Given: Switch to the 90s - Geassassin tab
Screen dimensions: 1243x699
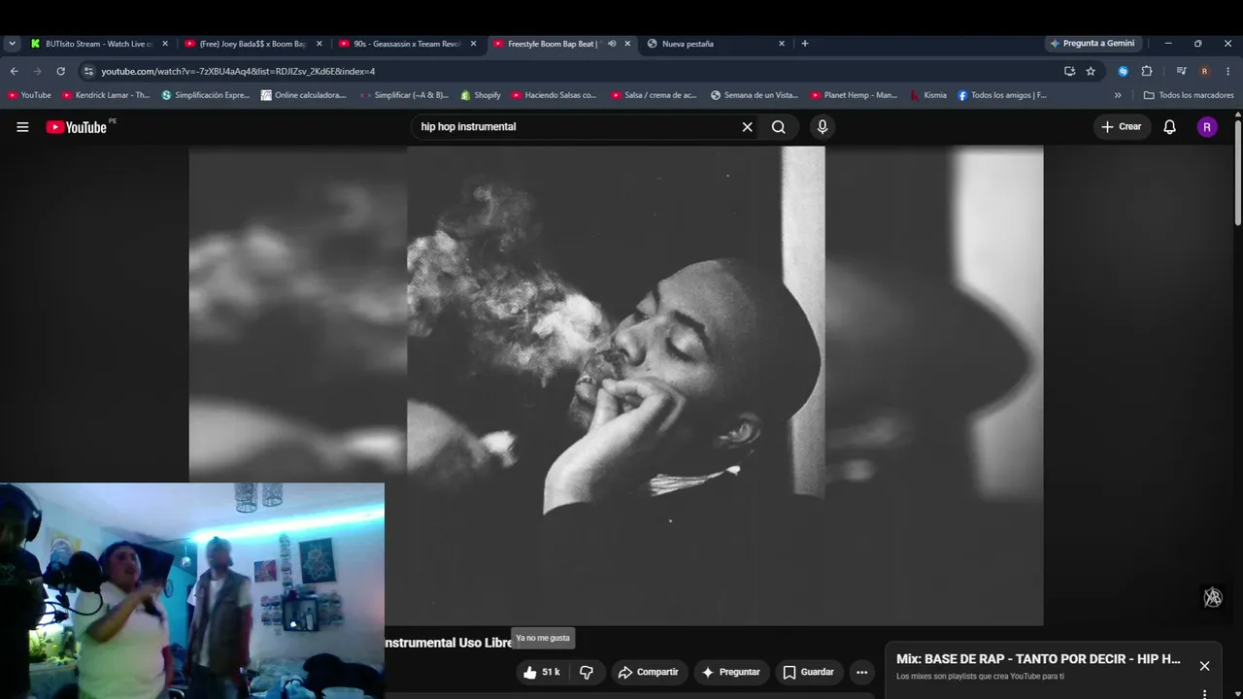Looking at the screenshot, I should pos(407,44).
